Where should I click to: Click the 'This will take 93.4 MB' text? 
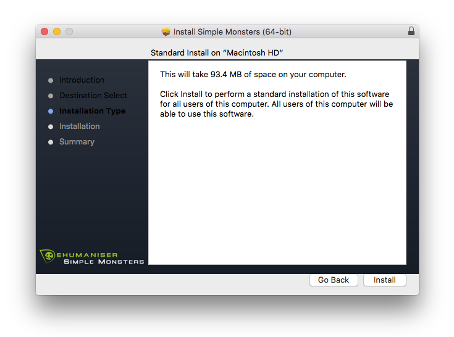[253, 74]
